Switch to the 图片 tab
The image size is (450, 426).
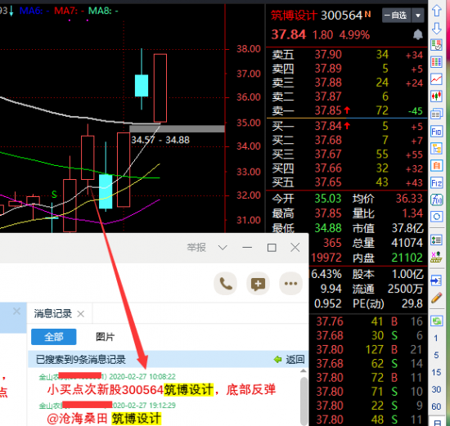point(105,337)
